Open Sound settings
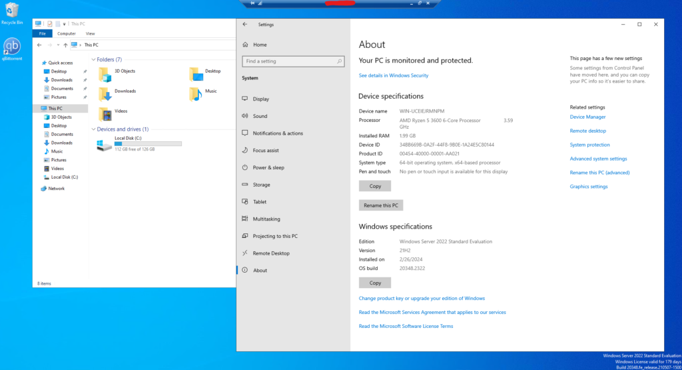 point(260,116)
